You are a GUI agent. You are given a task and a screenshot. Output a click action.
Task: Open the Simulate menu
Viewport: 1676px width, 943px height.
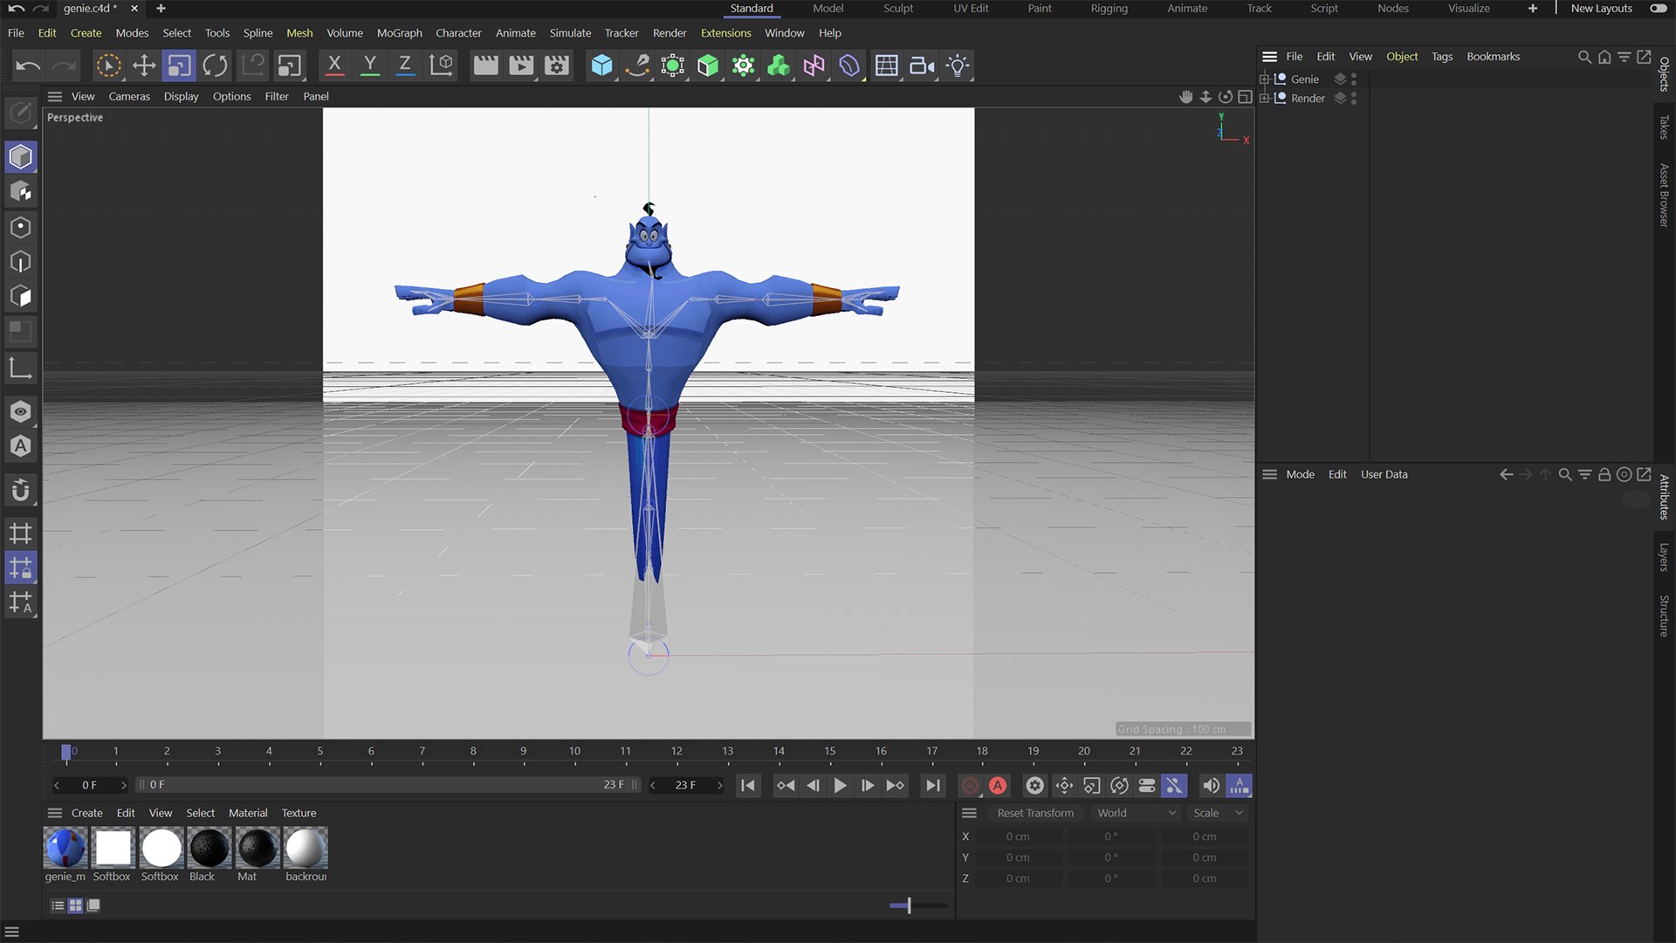(570, 33)
